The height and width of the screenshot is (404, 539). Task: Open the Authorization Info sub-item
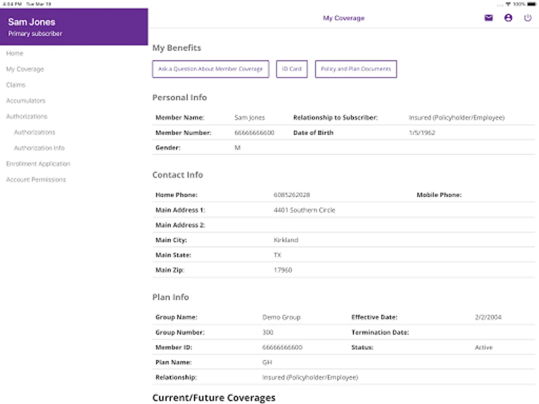(x=40, y=148)
